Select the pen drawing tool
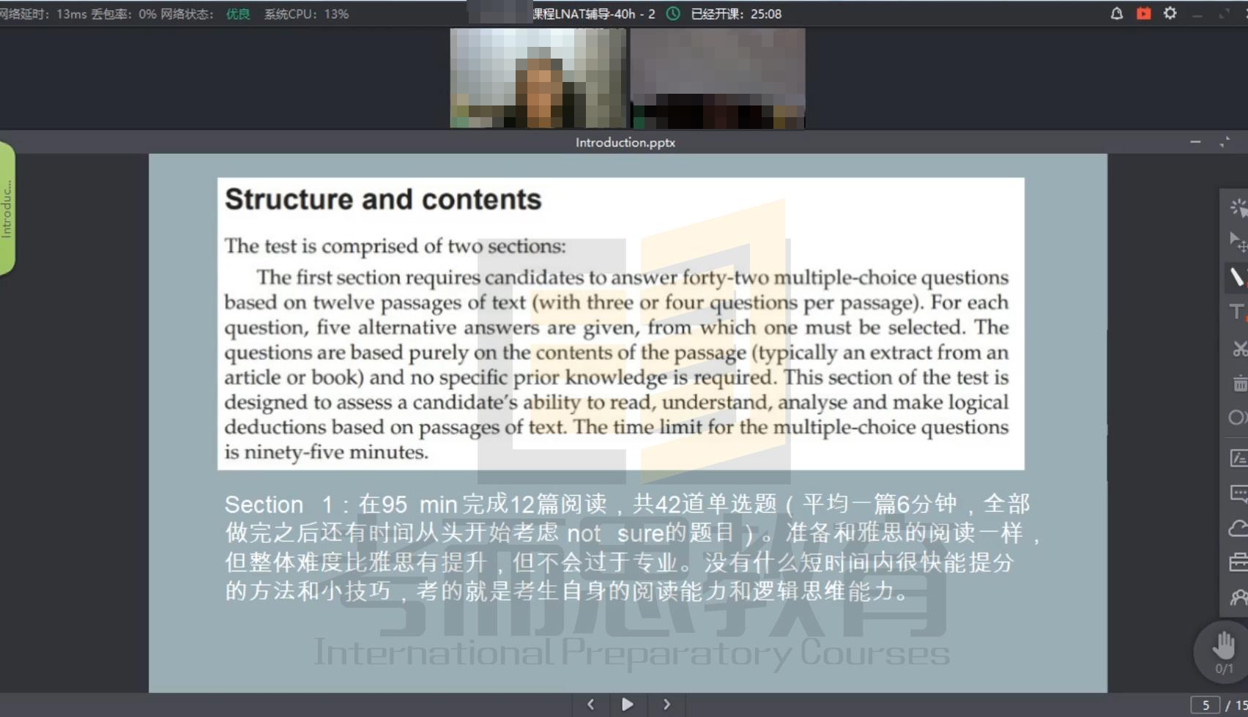 (x=1237, y=277)
